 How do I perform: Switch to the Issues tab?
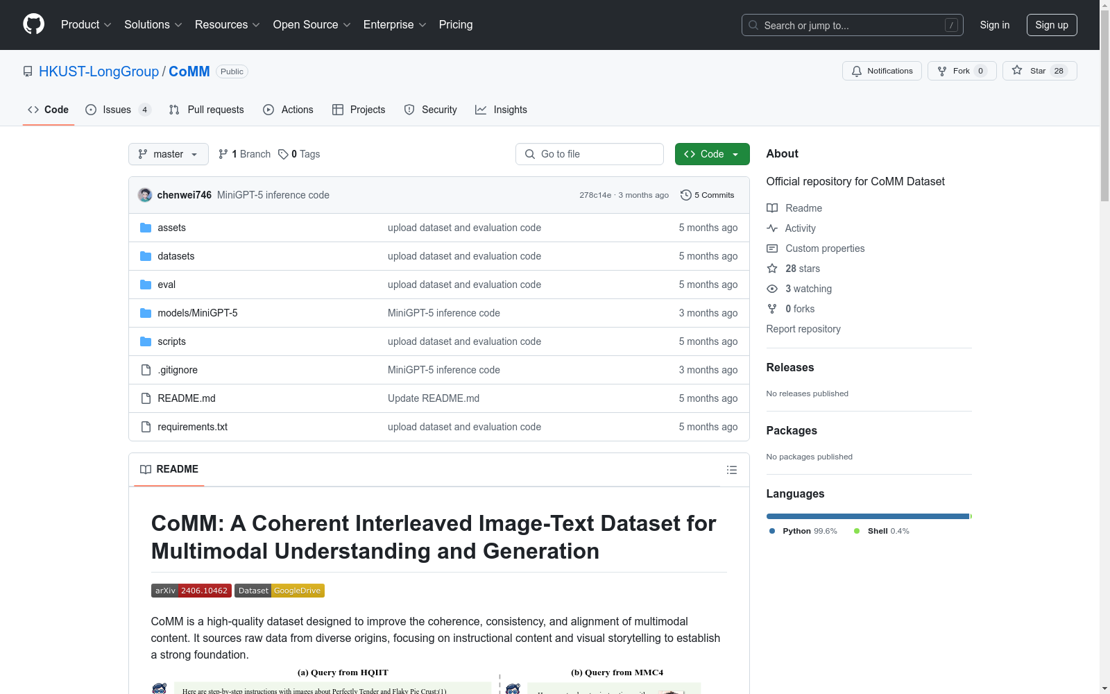[118, 110]
